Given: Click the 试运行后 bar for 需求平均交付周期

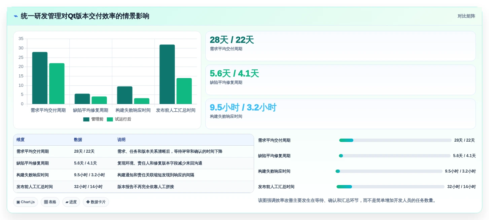Looking at the screenshot, I should point(57,83).
